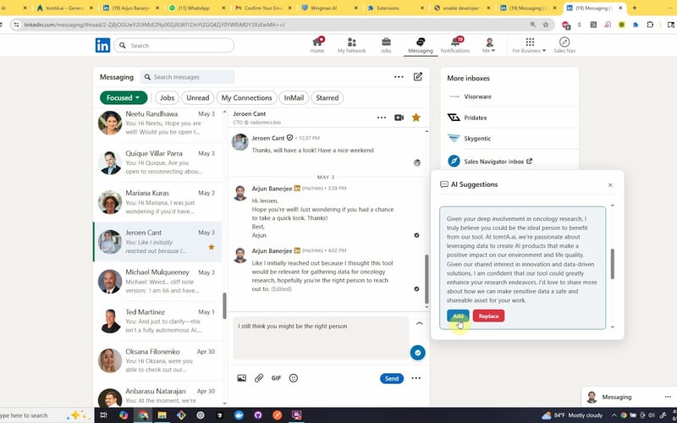This screenshot has width=677, height=423.
Task: Open browser extensions puzzle icon
Action: click(x=650, y=25)
